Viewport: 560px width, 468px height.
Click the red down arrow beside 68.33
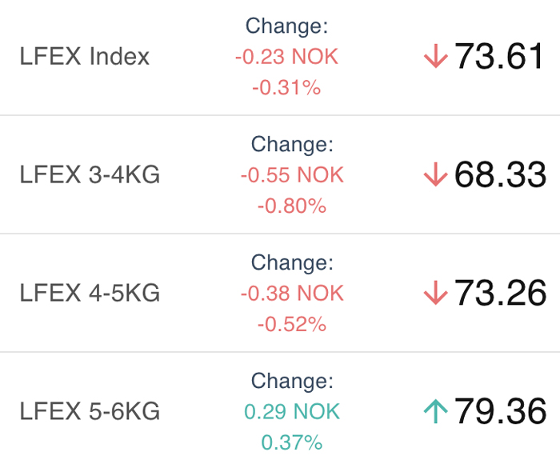[x=436, y=174]
